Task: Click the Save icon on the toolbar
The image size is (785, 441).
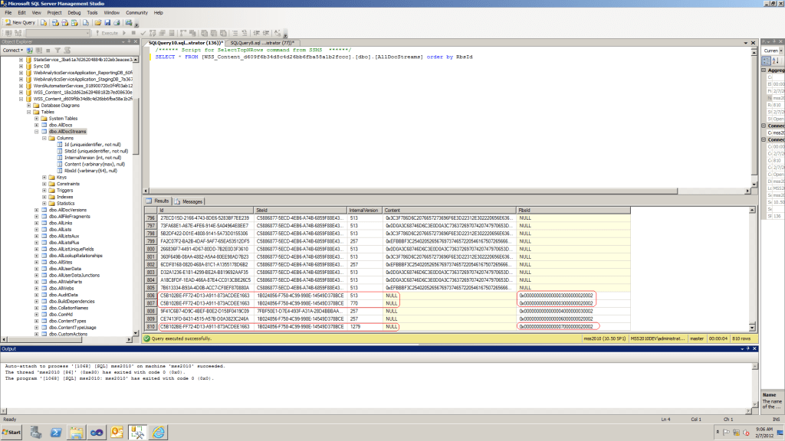Action: click(x=107, y=24)
